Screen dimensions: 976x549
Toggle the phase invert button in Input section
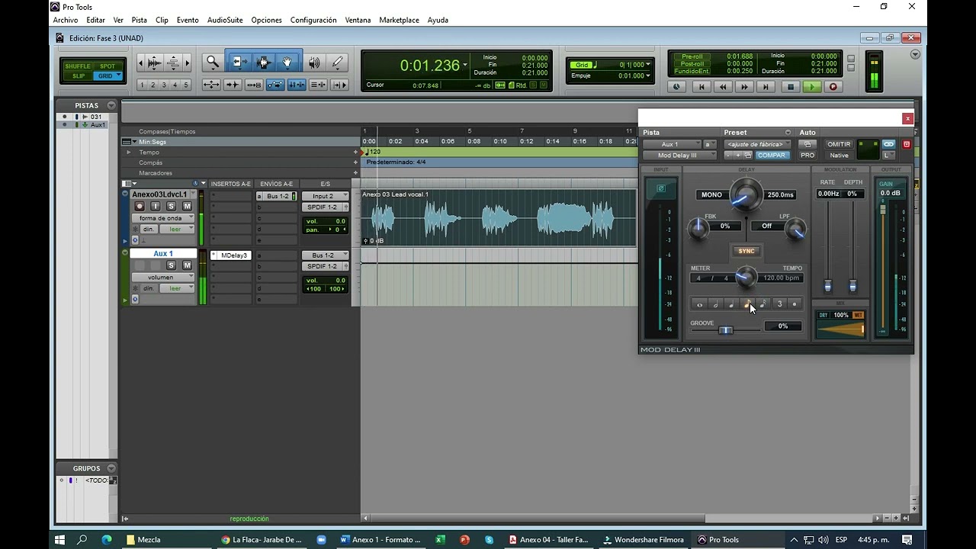coord(661,188)
